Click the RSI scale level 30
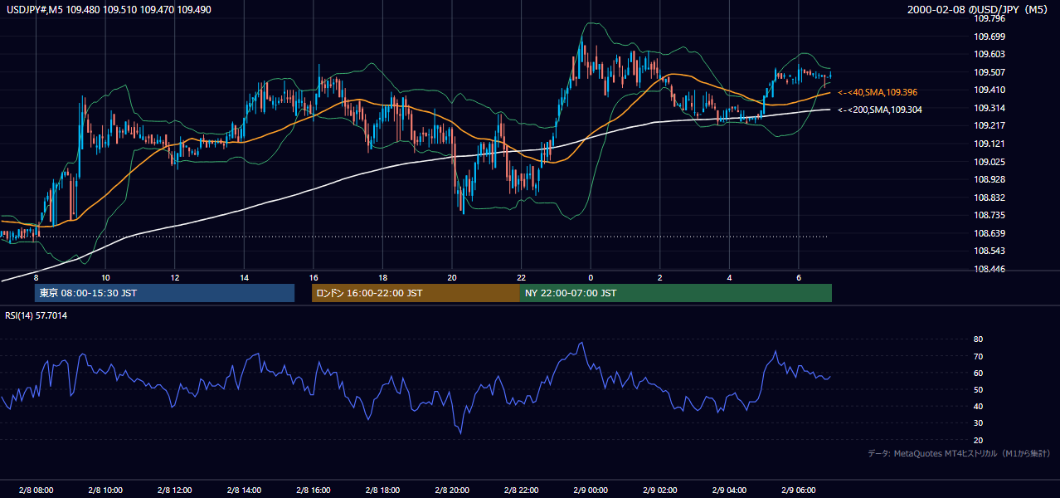The width and height of the screenshot is (1060, 498). pyautogui.click(x=978, y=423)
